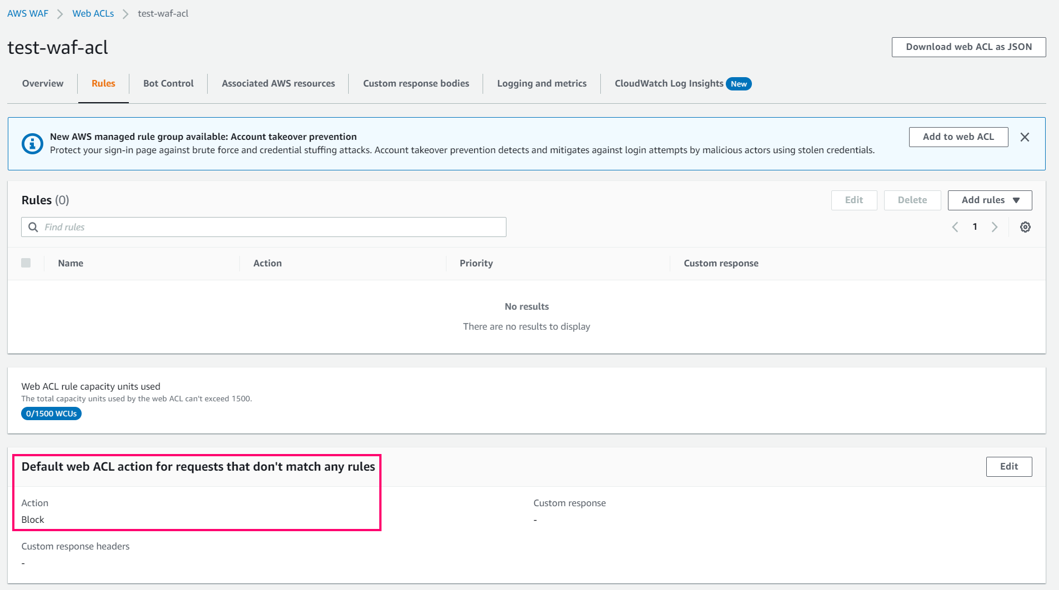This screenshot has width=1059, height=590.
Task: Go to previous rules page
Action: coord(955,227)
